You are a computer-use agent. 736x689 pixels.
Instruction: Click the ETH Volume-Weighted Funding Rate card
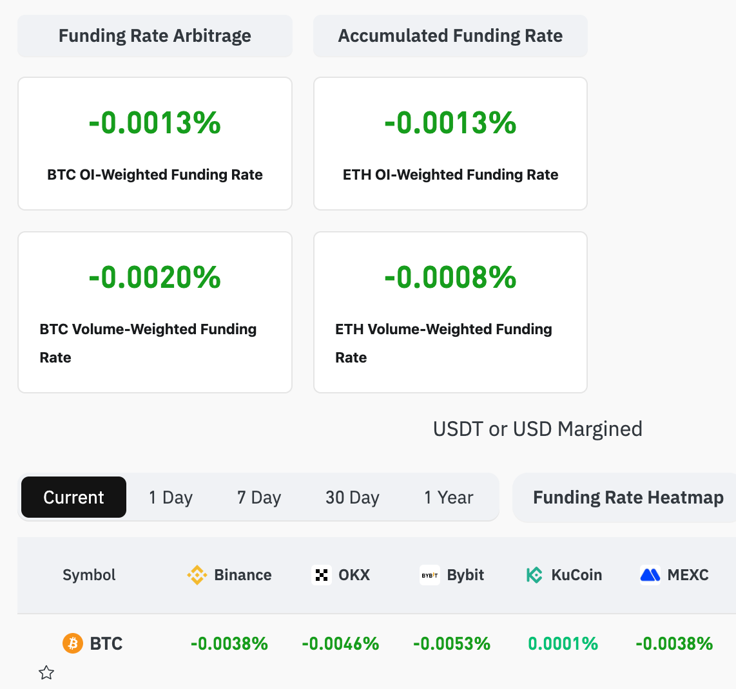[450, 312]
